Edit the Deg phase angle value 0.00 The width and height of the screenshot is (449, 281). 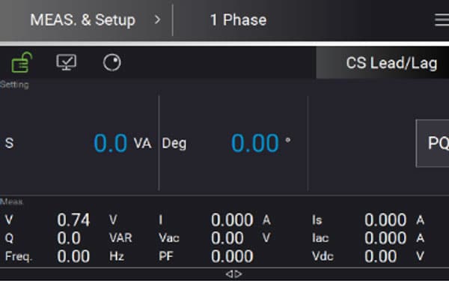pyautogui.click(x=255, y=143)
